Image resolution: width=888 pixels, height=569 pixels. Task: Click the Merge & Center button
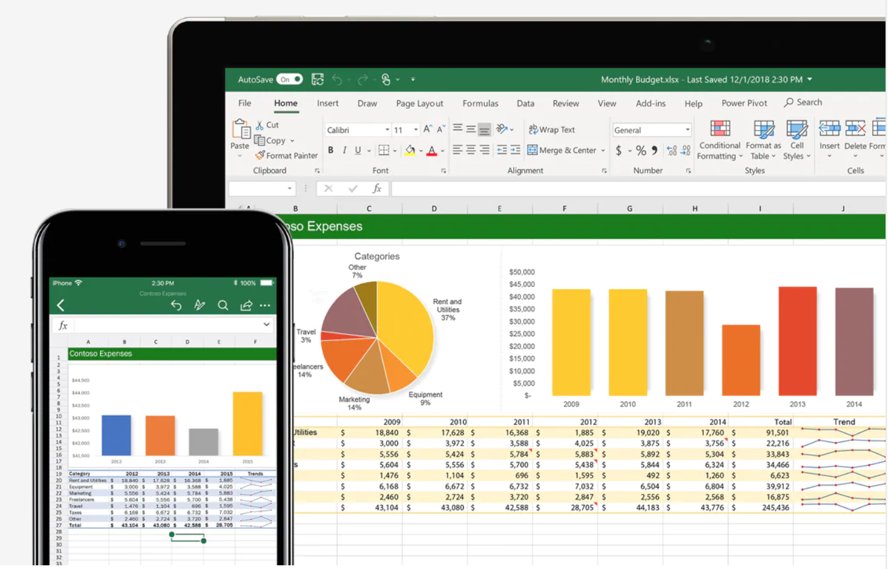(x=561, y=150)
